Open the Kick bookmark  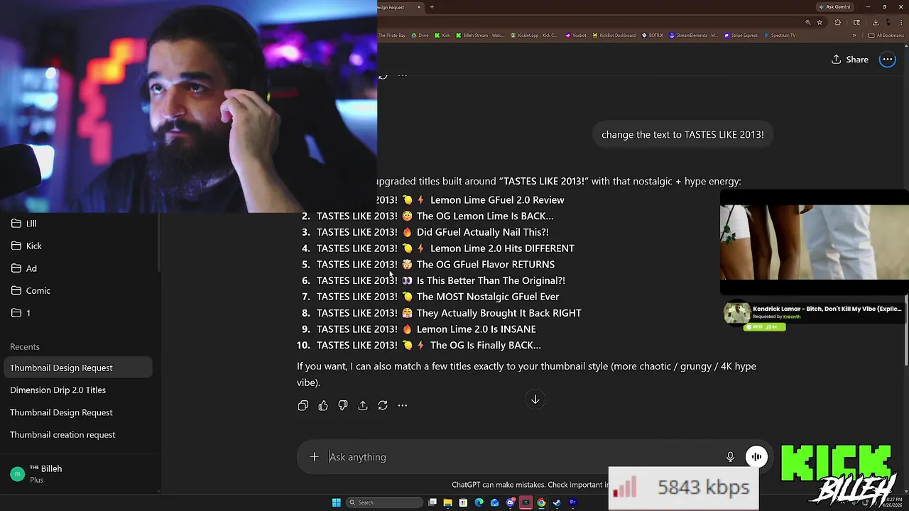click(x=443, y=35)
